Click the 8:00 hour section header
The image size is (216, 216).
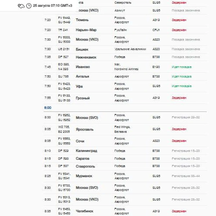(48, 108)
